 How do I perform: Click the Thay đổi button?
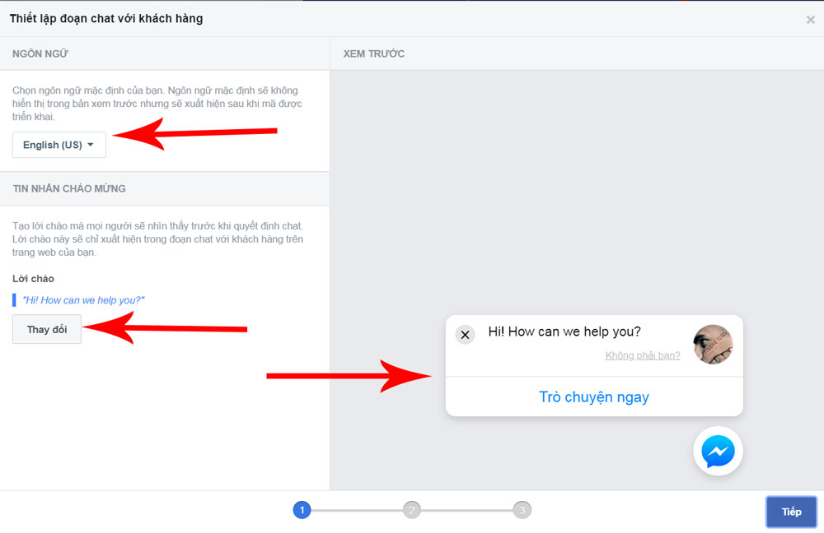point(47,330)
